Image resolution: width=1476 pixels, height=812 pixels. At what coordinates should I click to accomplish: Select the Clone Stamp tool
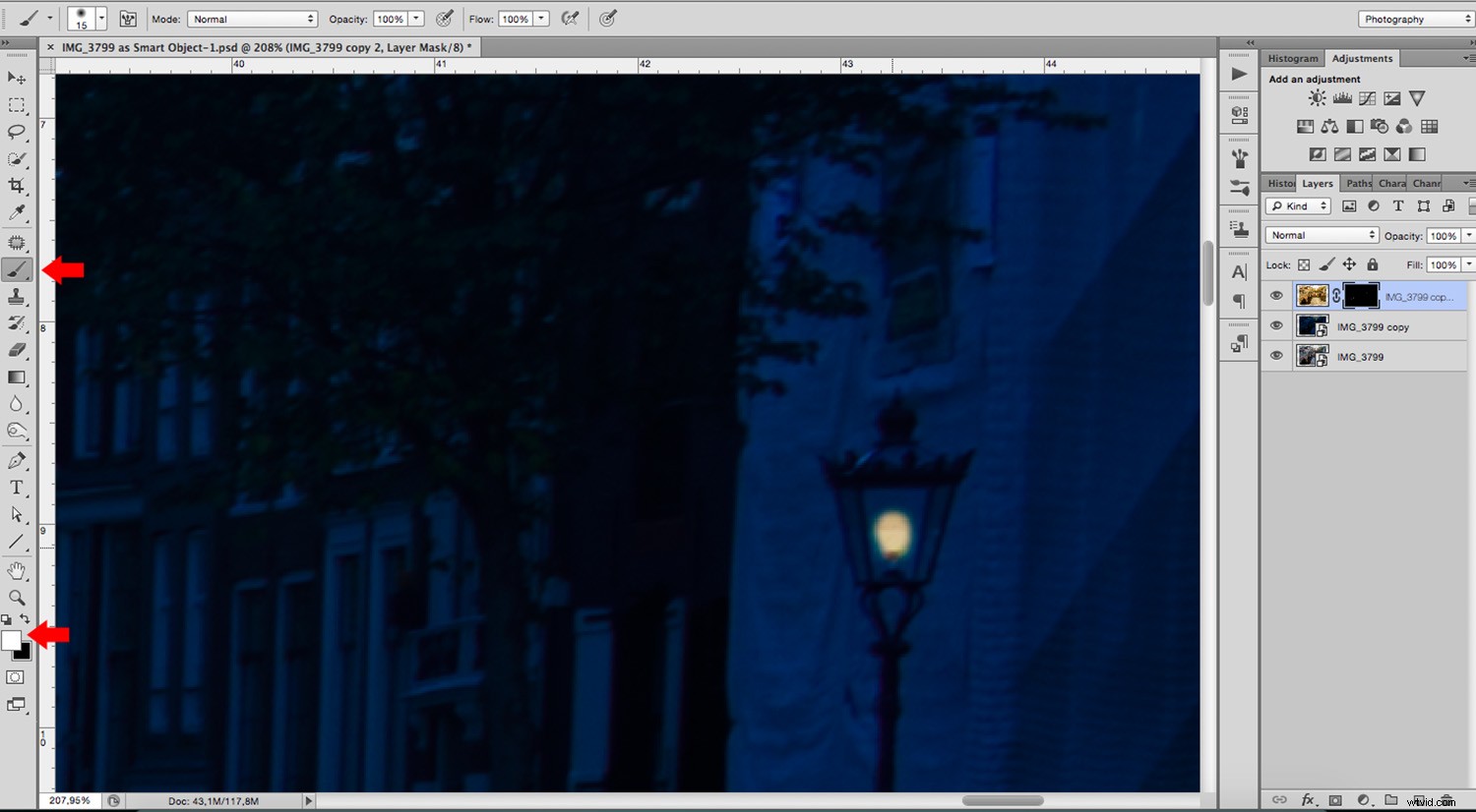pos(16,297)
